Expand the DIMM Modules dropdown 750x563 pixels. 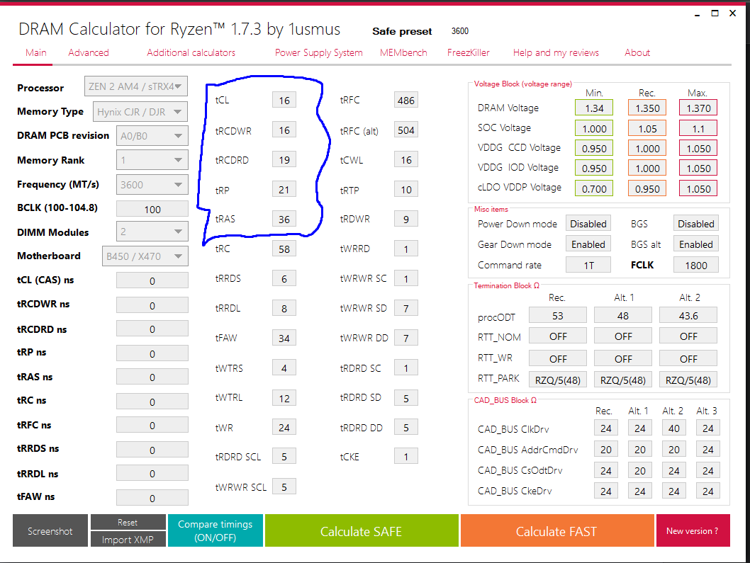pos(152,232)
